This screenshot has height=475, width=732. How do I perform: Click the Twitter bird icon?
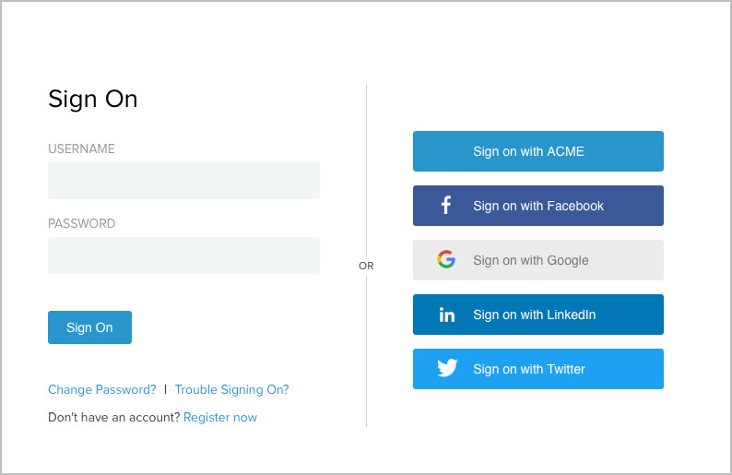(447, 369)
